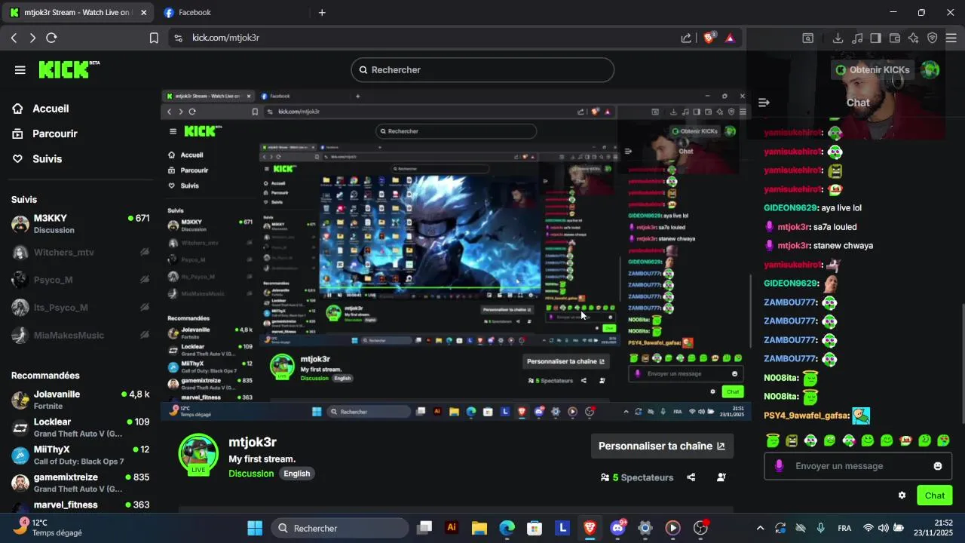Open recommended channel Locklear
The width and height of the screenshot is (965, 543).
point(80,428)
